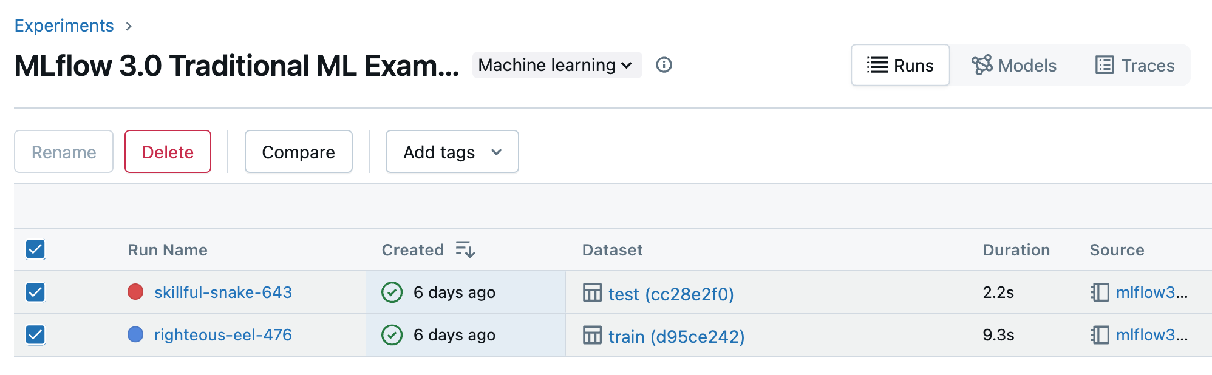
Task: Deselect the righteous-eel-476 run checkbox
Action: pos(36,335)
